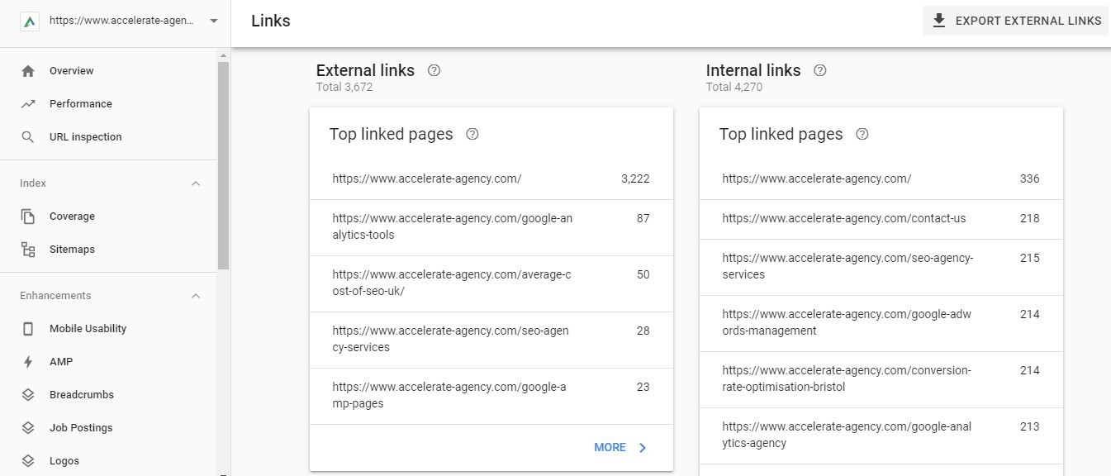Click the URL inspection magnifier icon
Screen dimensions: 1111x476
(x=30, y=136)
